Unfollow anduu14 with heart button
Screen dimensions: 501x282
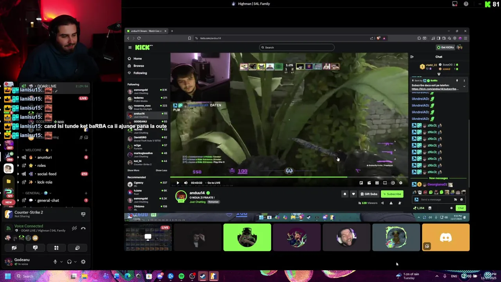pos(353,194)
